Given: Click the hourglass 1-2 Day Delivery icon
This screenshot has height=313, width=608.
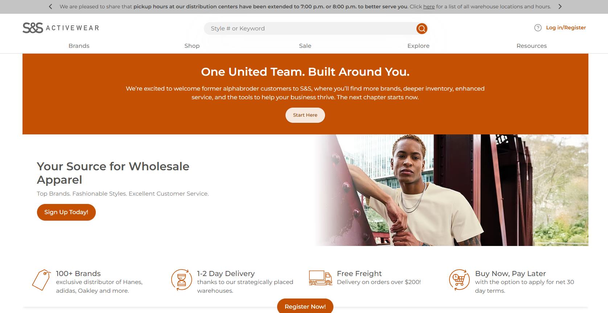Looking at the screenshot, I should point(181,280).
